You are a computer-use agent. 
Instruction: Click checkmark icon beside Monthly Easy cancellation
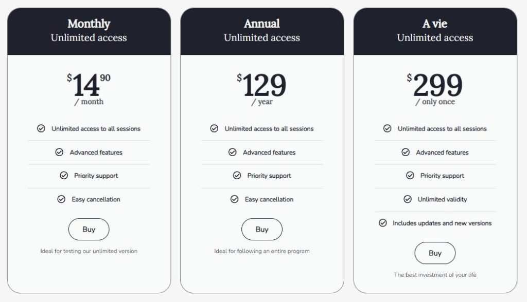click(x=61, y=199)
